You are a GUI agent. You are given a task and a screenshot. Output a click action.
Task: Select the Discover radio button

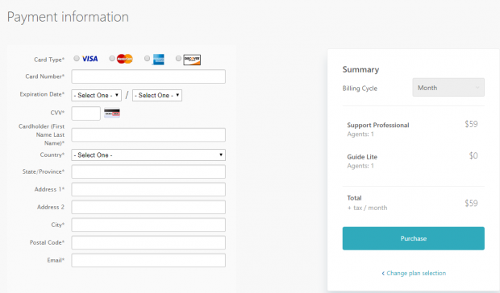point(178,58)
